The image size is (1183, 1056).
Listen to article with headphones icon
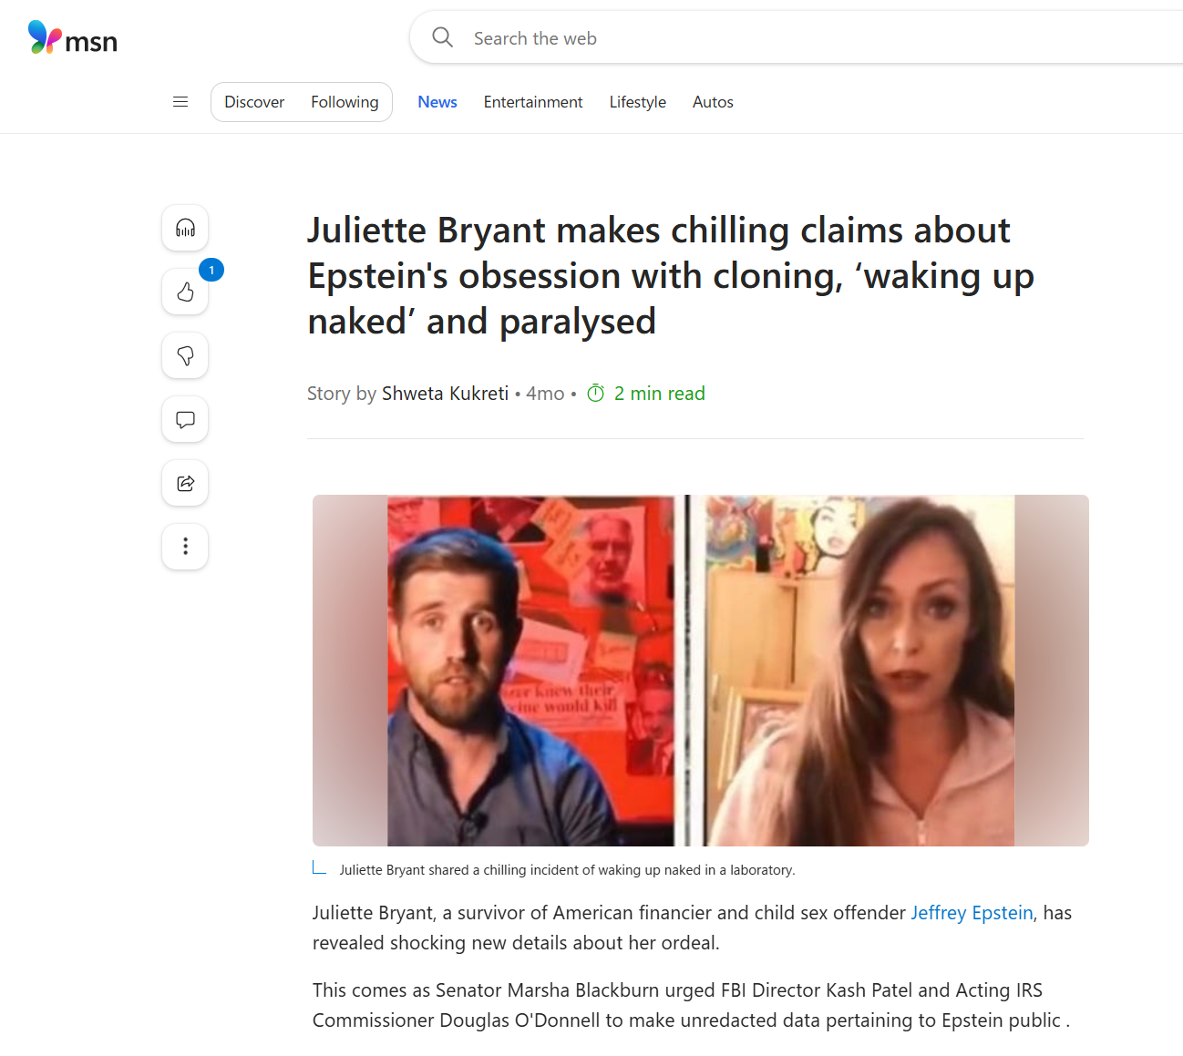click(x=185, y=228)
